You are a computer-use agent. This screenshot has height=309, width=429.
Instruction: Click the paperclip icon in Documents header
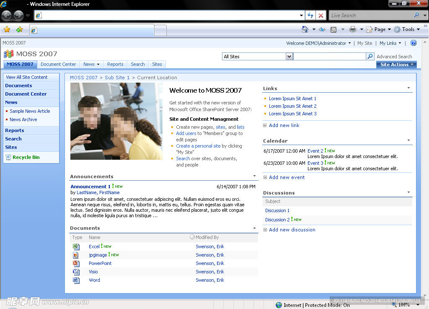click(x=192, y=237)
